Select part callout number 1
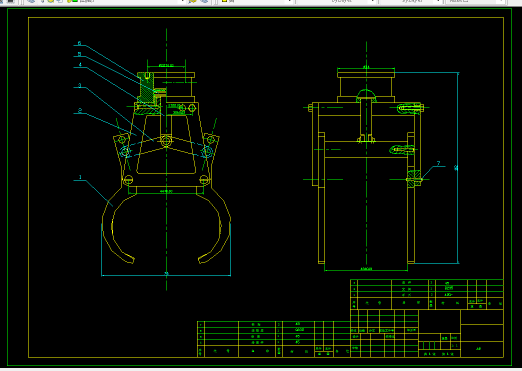 [80, 177]
